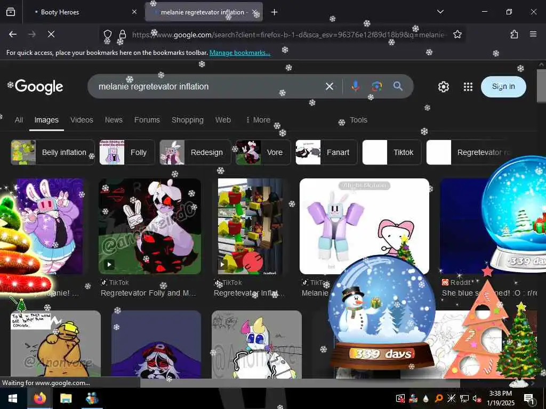Open the Google apps grid
This screenshot has height=409, width=546.
click(468, 87)
